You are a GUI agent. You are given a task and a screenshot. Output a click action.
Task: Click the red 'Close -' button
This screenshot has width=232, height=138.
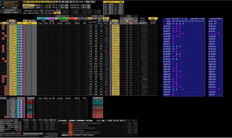pyautogui.click(x=72, y=18)
